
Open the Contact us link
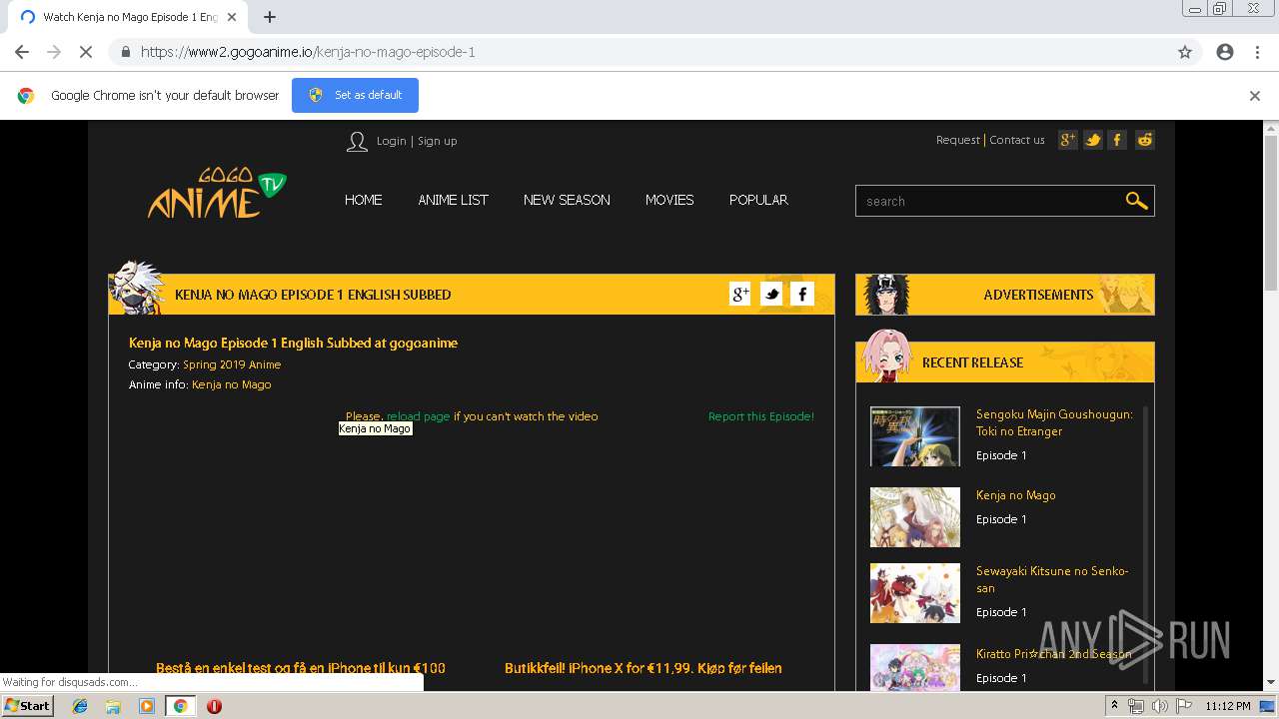click(x=1016, y=140)
